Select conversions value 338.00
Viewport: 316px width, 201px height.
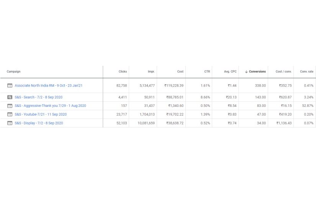pyautogui.click(x=260, y=86)
